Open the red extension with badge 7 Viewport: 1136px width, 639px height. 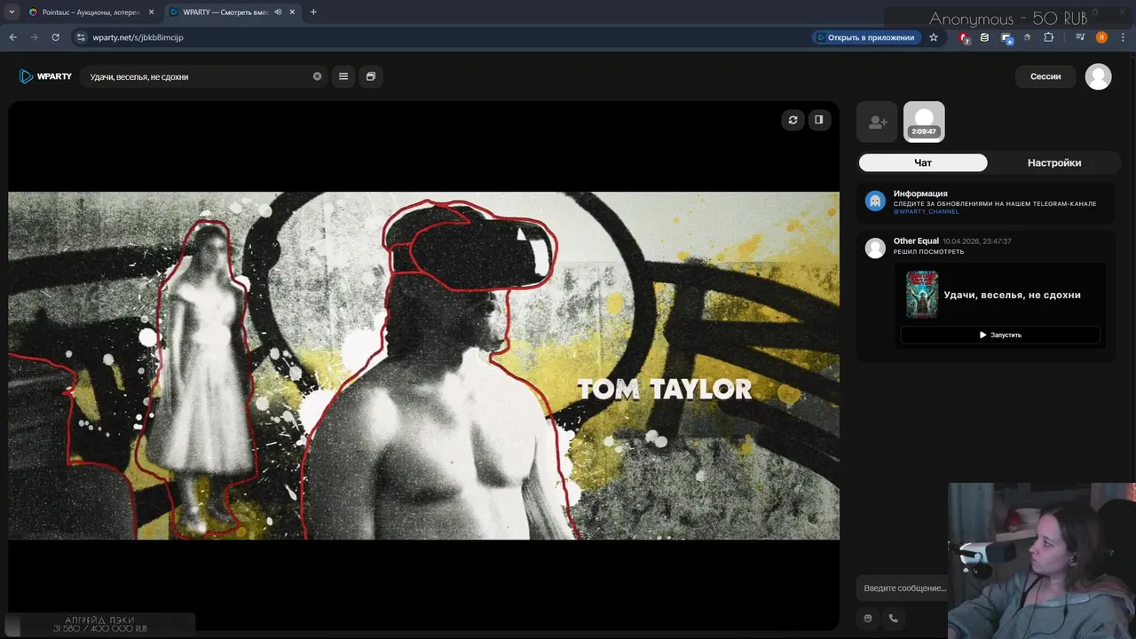pyautogui.click(x=965, y=38)
